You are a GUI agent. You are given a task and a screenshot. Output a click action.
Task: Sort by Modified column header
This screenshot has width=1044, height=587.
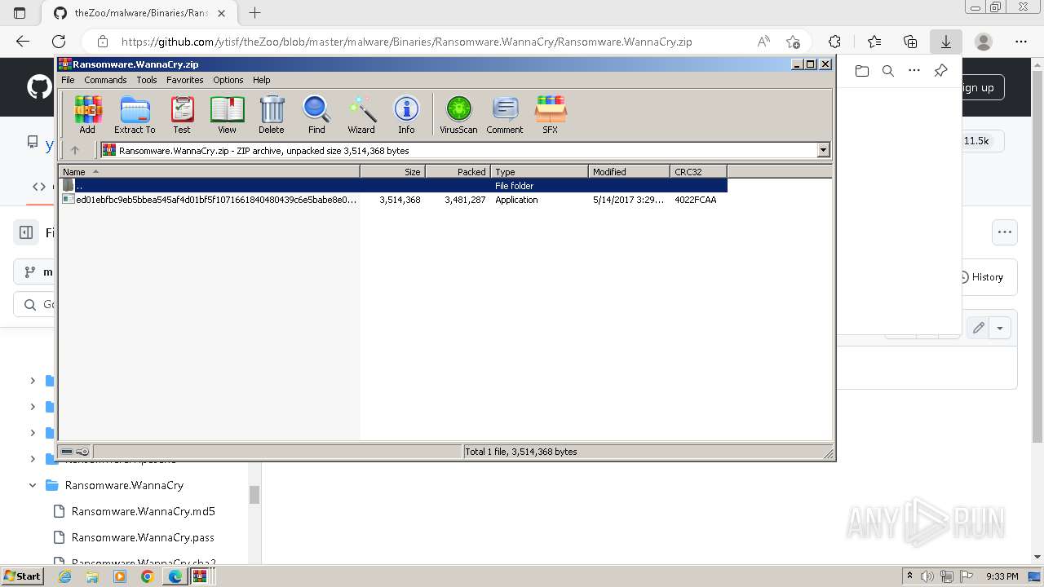629,171
